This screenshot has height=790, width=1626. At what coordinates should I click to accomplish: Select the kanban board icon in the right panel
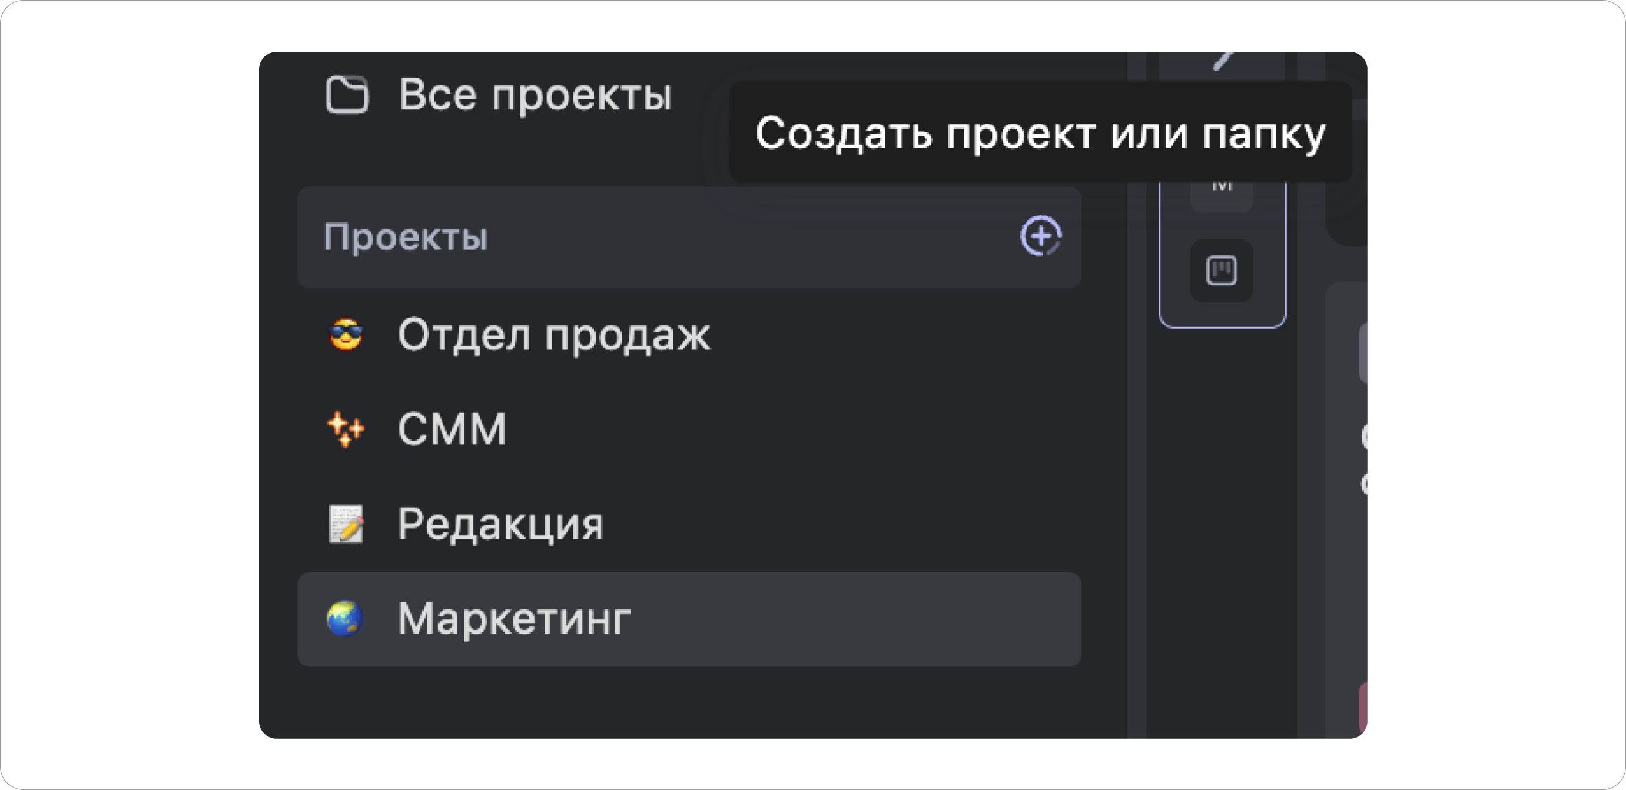tap(1222, 270)
